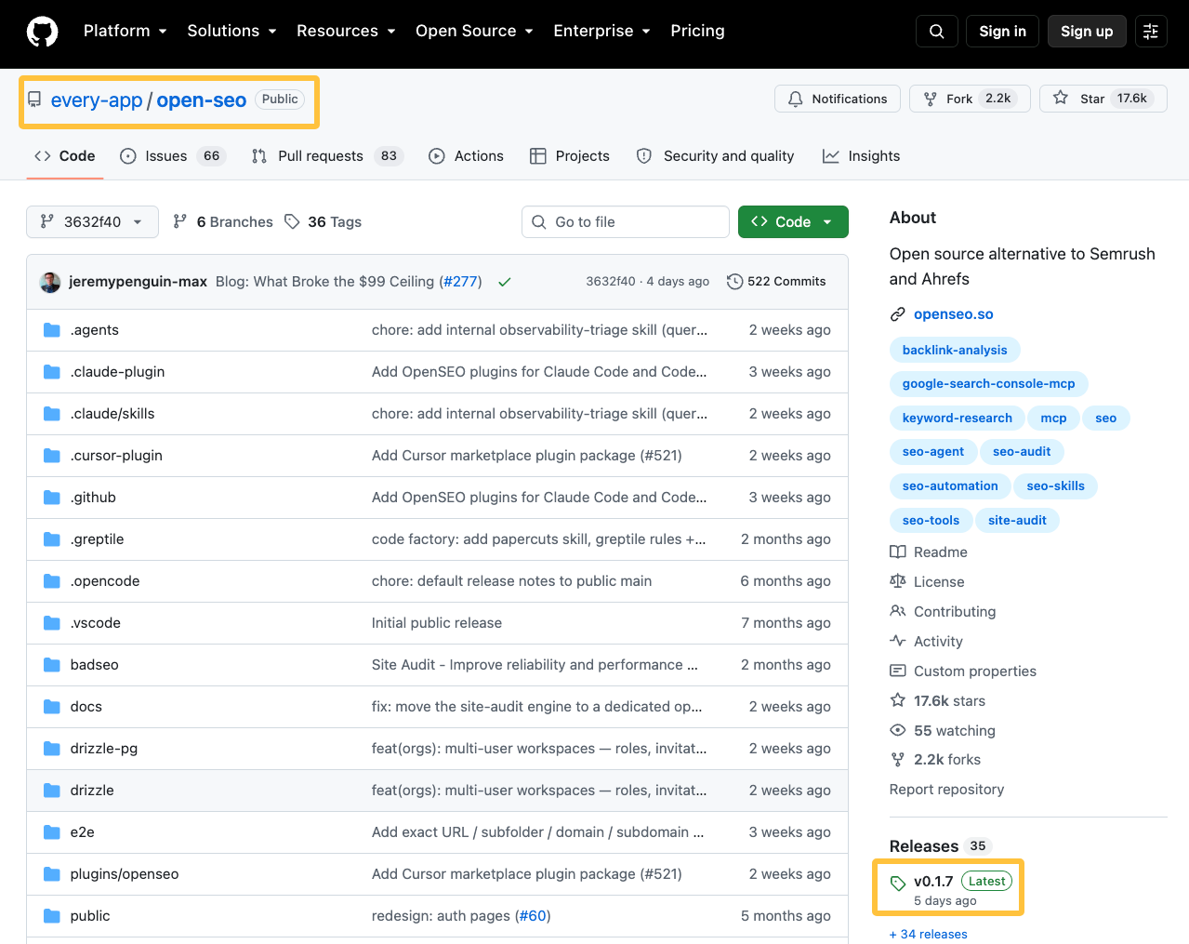
Task: Expand the Platform menu
Action: (x=126, y=31)
